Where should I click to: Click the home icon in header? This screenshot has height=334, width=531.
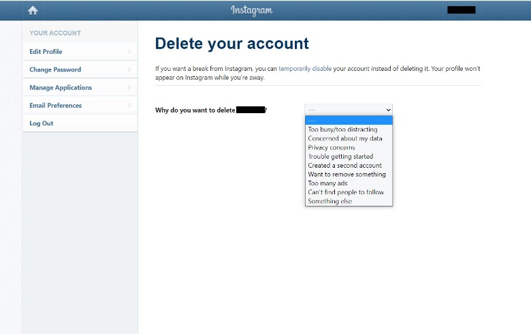(x=33, y=10)
